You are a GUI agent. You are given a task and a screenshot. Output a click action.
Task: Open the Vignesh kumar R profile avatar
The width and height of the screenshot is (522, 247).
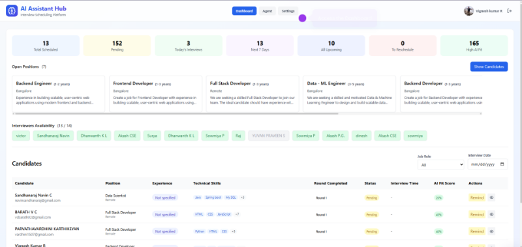pyautogui.click(x=468, y=11)
